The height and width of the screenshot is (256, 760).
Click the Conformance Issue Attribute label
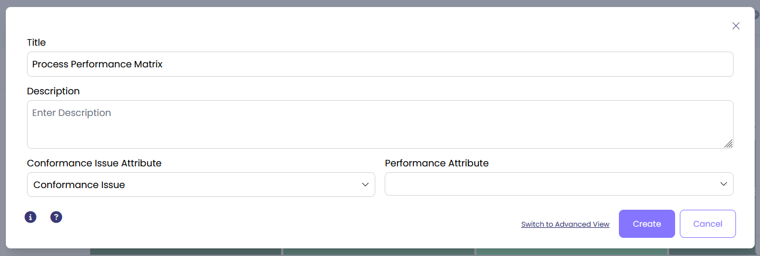point(94,163)
